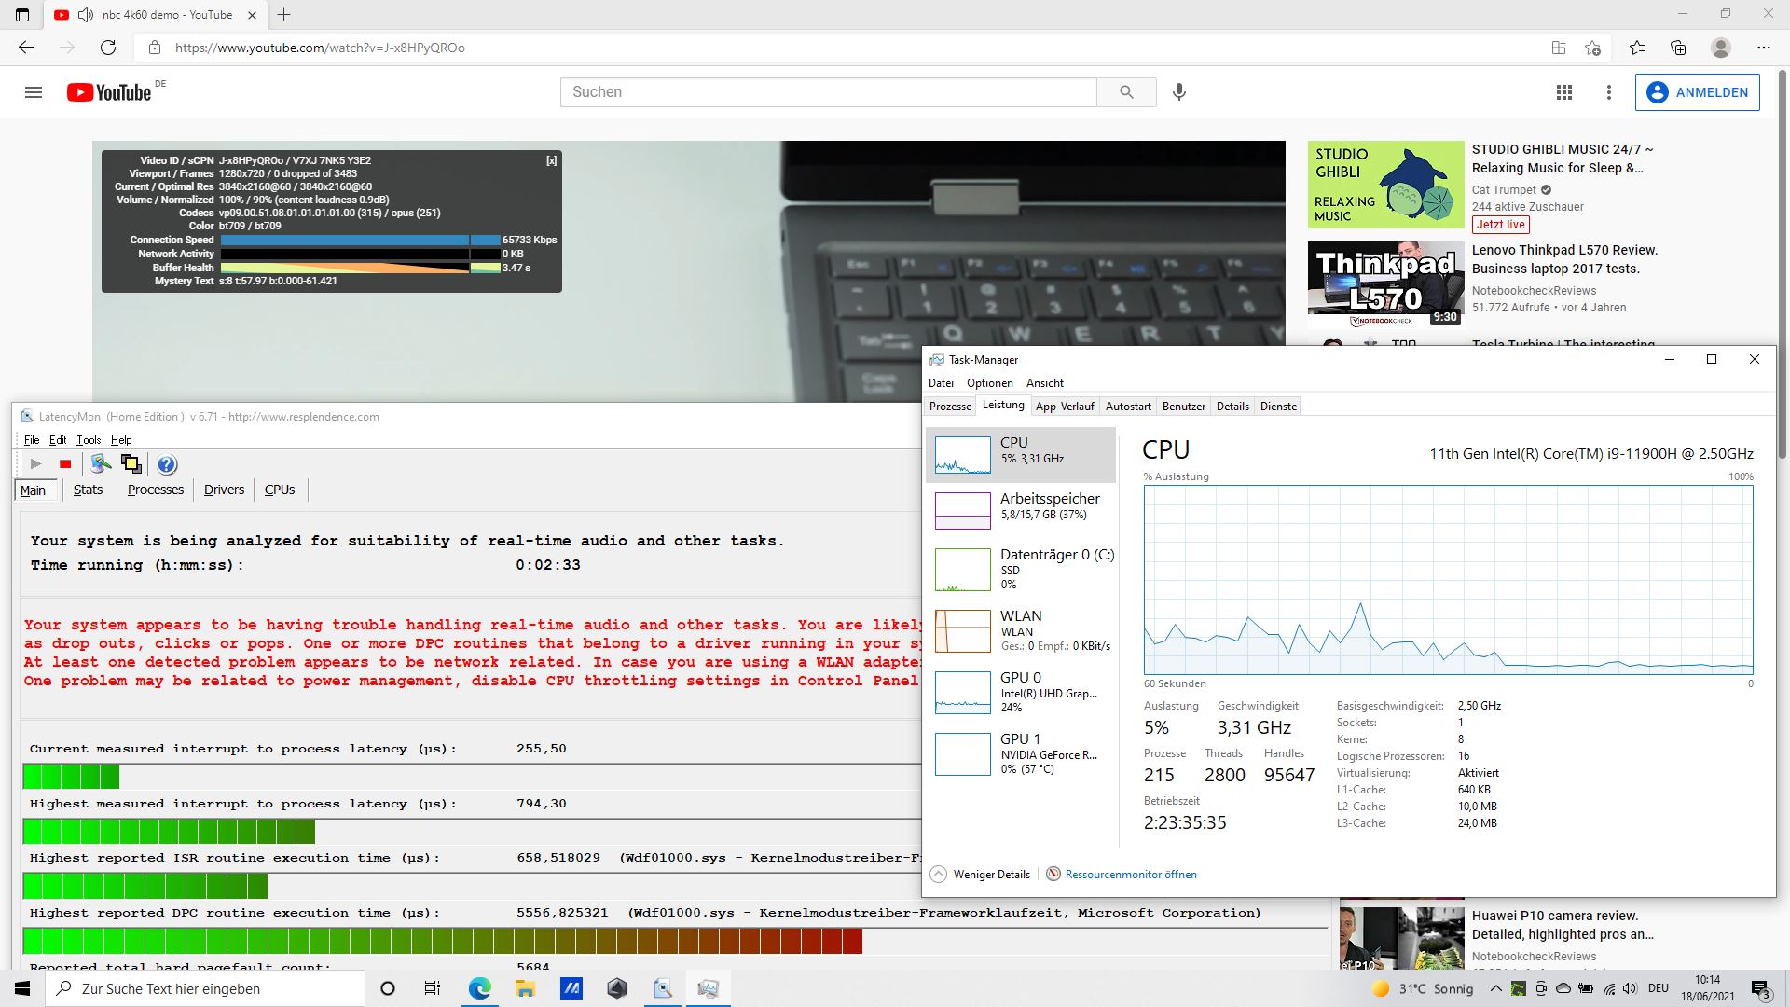Click the browser refresh icon
1790x1007 pixels.
click(108, 48)
